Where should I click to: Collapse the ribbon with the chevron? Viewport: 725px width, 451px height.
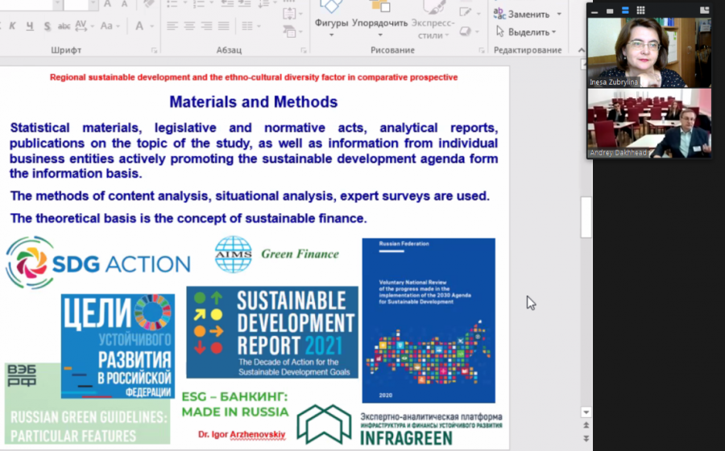tap(581, 50)
